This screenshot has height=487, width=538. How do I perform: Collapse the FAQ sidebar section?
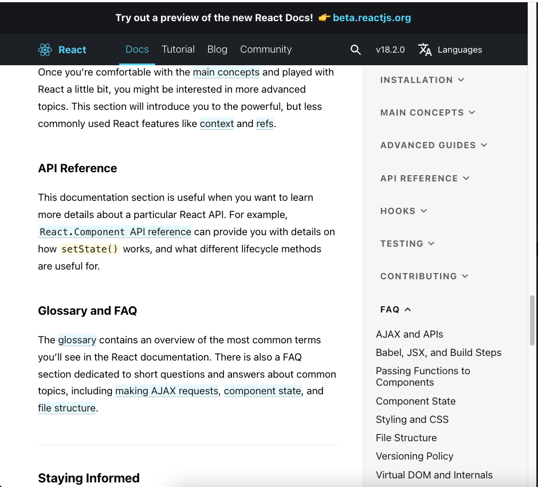[395, 310]
